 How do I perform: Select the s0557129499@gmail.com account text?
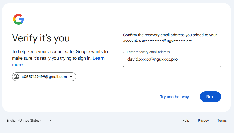click(x=44, y=77)
